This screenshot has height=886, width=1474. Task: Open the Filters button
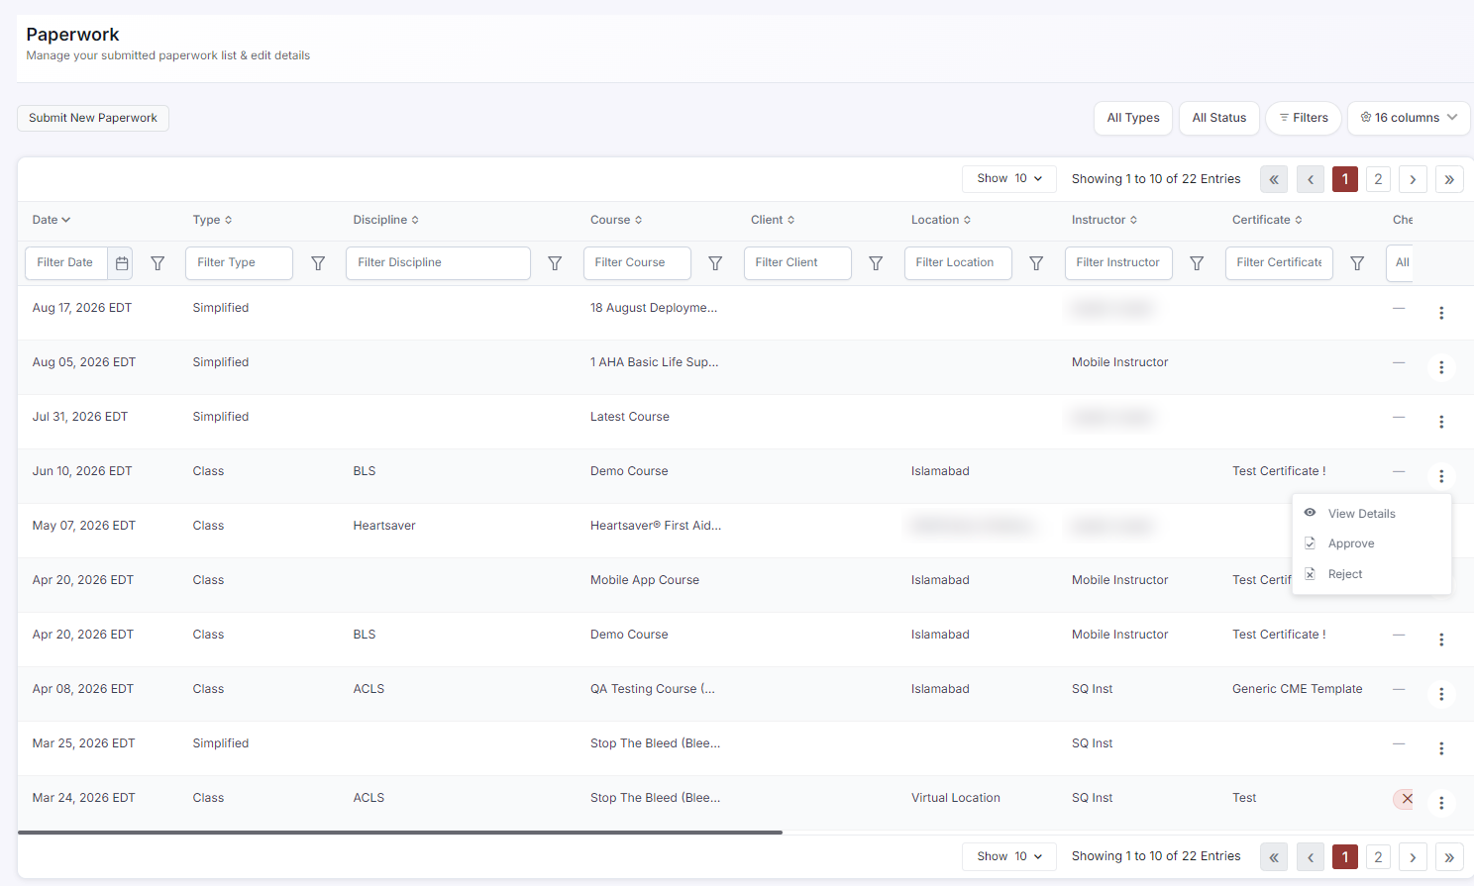1304,118
